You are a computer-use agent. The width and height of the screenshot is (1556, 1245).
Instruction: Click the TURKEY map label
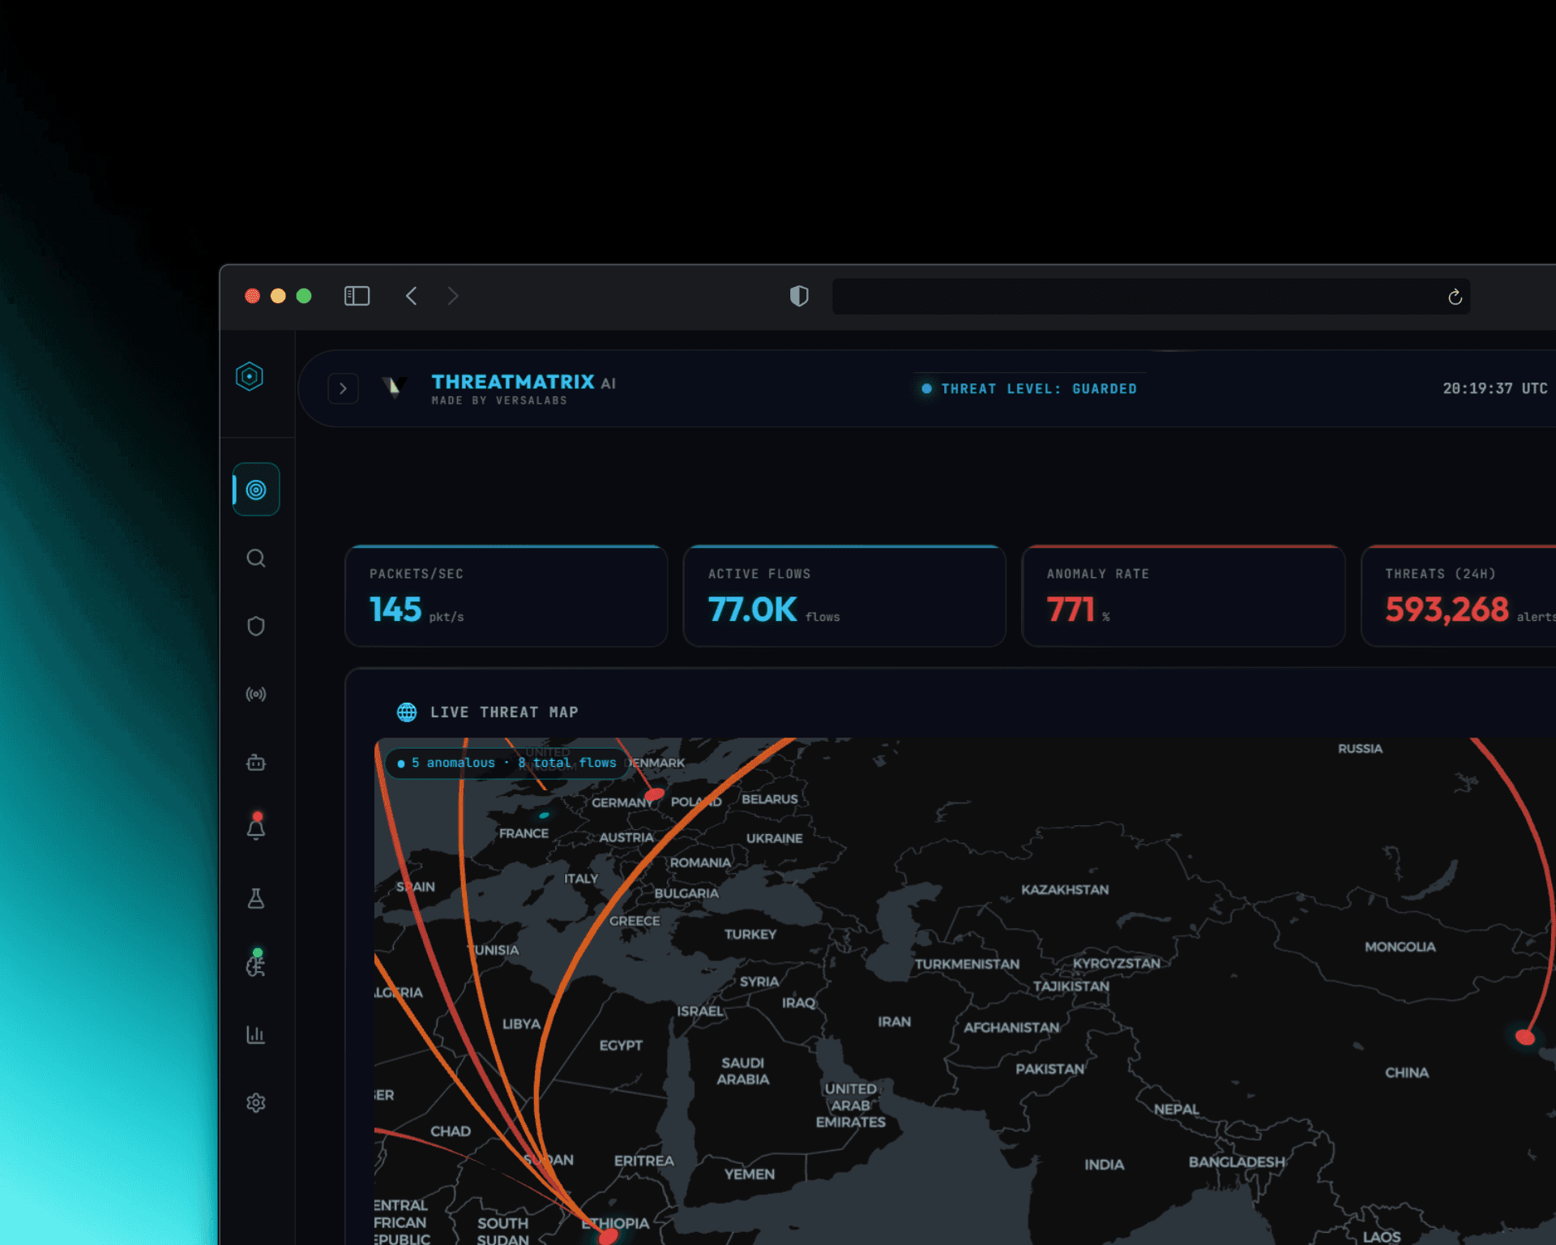pyautogui.click(x=750, y=935)
